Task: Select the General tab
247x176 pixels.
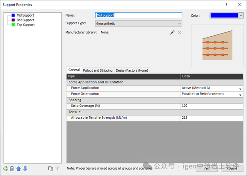Action: 74,70
